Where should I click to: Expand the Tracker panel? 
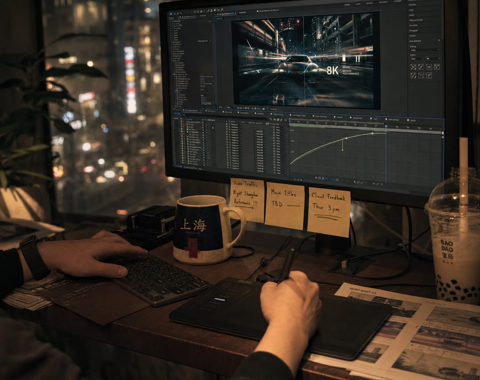point(412,36)
